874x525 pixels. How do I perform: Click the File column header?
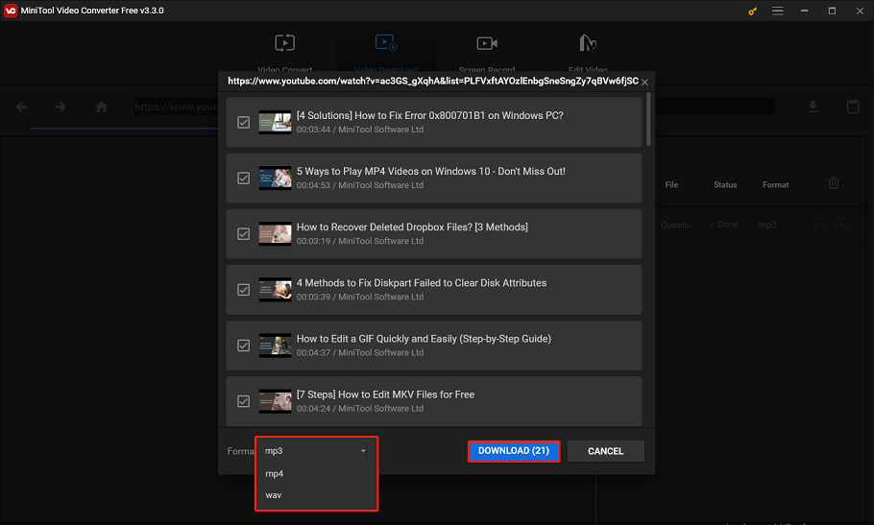[671, 185]
